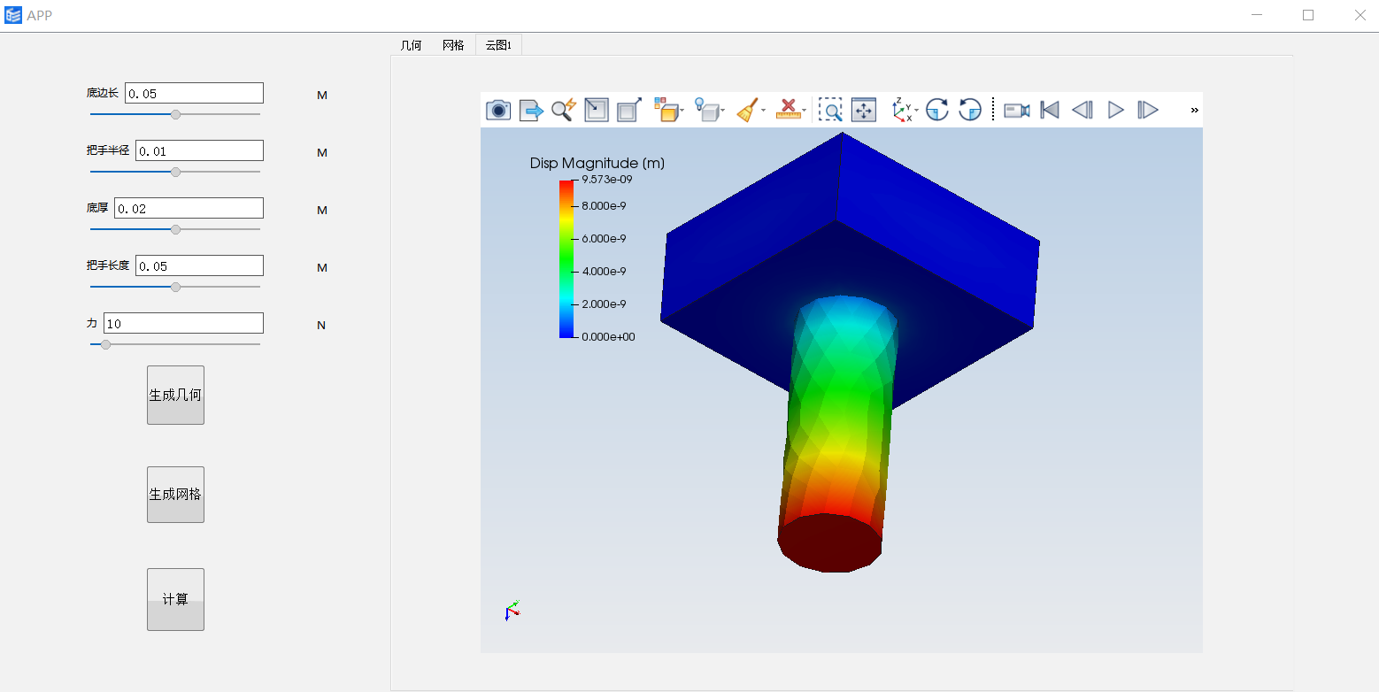Click the fit-all arrows icon
Viewport: 1379px width, 692px height.
tap(863, 110)
